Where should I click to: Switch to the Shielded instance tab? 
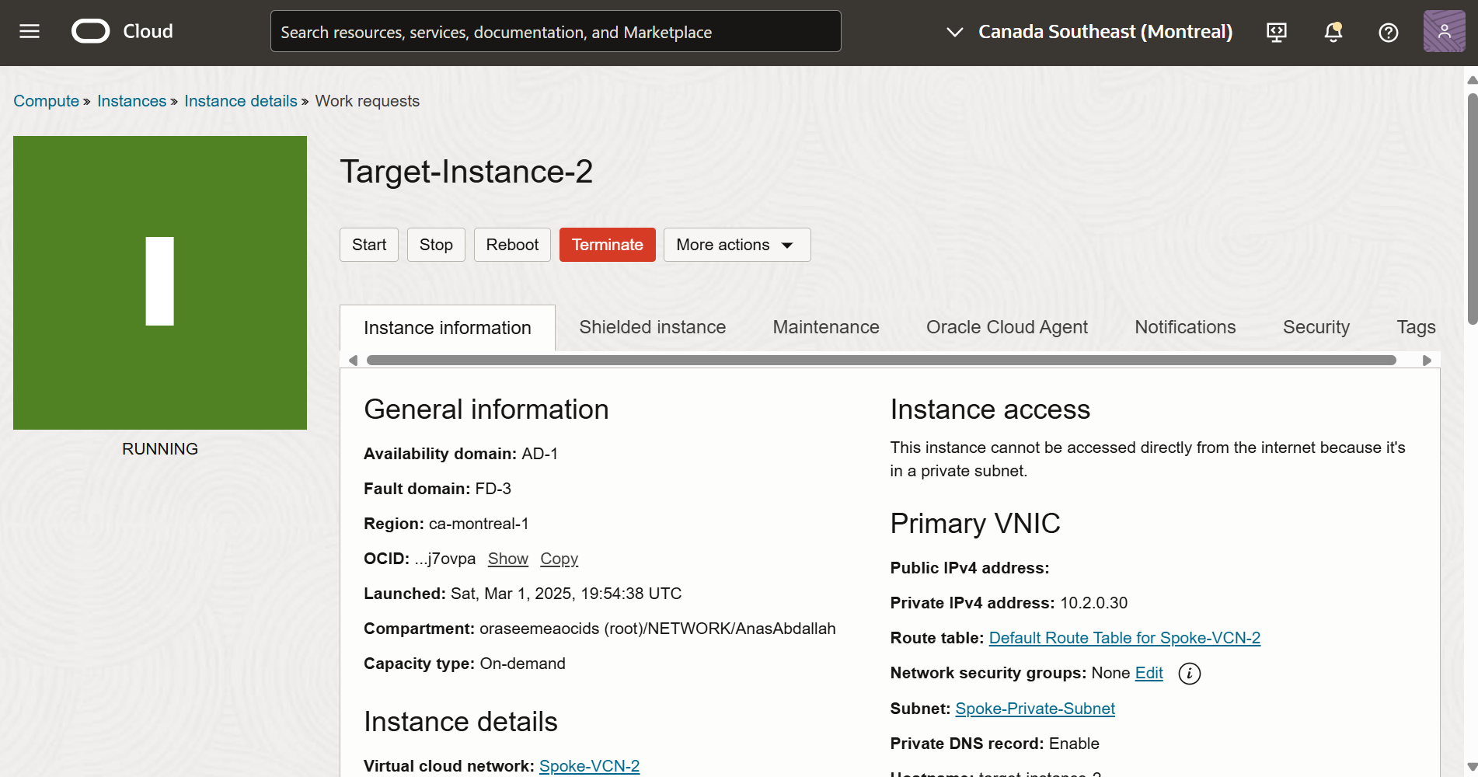(x=653, y=327)
